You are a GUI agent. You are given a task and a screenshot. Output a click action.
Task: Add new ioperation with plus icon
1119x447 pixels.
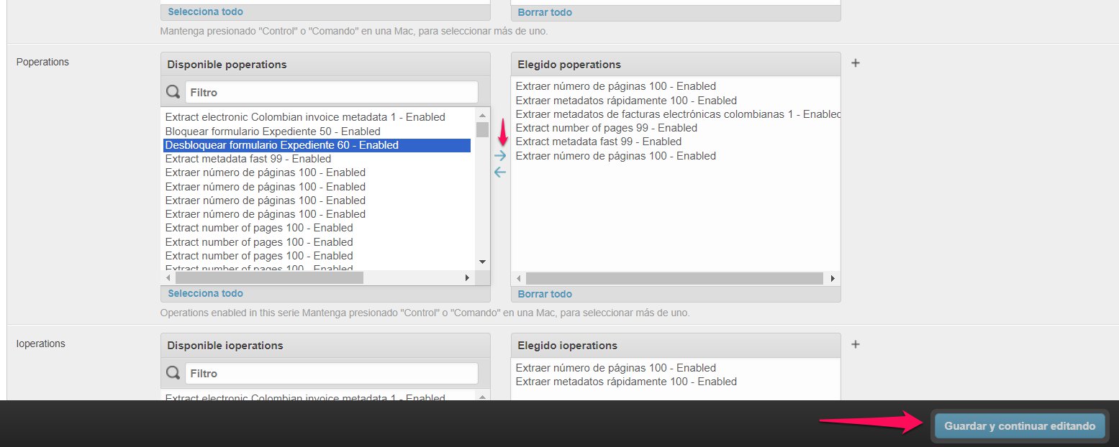pos(856,344)
